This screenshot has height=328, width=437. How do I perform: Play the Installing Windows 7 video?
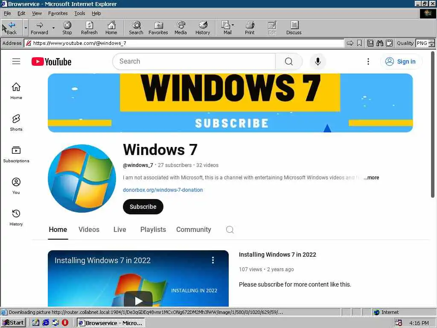[138, 300]
